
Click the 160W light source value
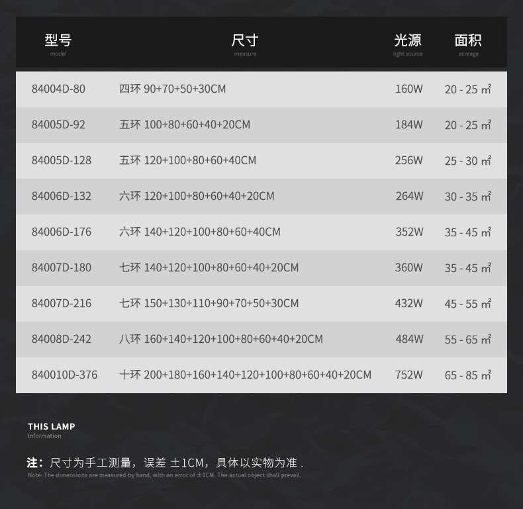pyautogui.click(x=408, y=89)
